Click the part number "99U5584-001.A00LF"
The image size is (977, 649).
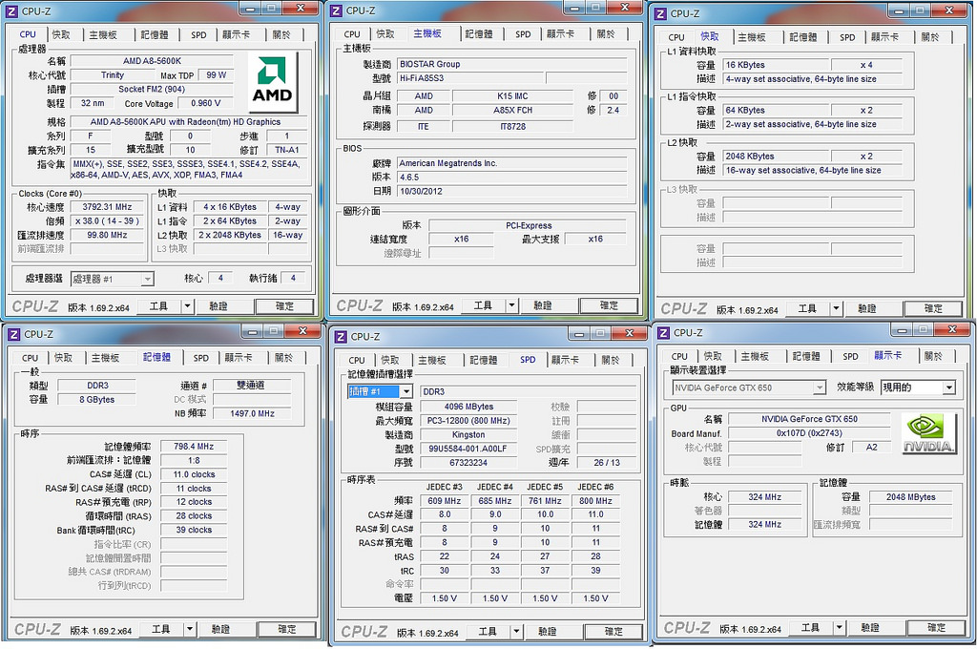pyautogui.click(x=468, y=449)
